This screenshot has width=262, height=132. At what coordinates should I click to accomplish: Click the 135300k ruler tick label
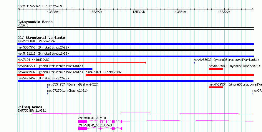(x=139, y=12)
